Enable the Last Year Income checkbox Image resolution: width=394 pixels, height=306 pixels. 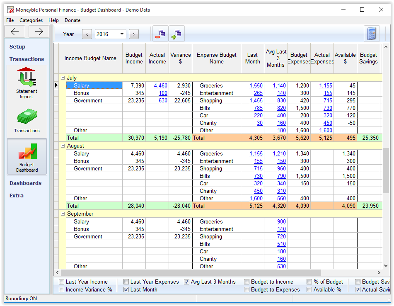pyautogui.click(x=62, y=282)
